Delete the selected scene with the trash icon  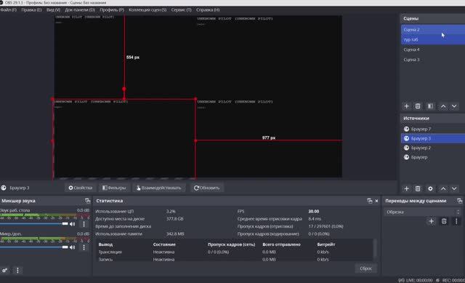[418, 106]
